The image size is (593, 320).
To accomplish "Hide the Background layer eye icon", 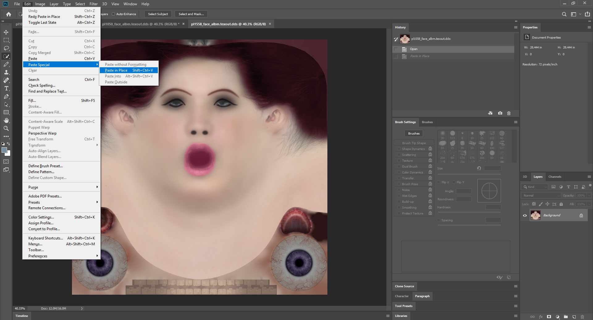I will tap(525, 215).
